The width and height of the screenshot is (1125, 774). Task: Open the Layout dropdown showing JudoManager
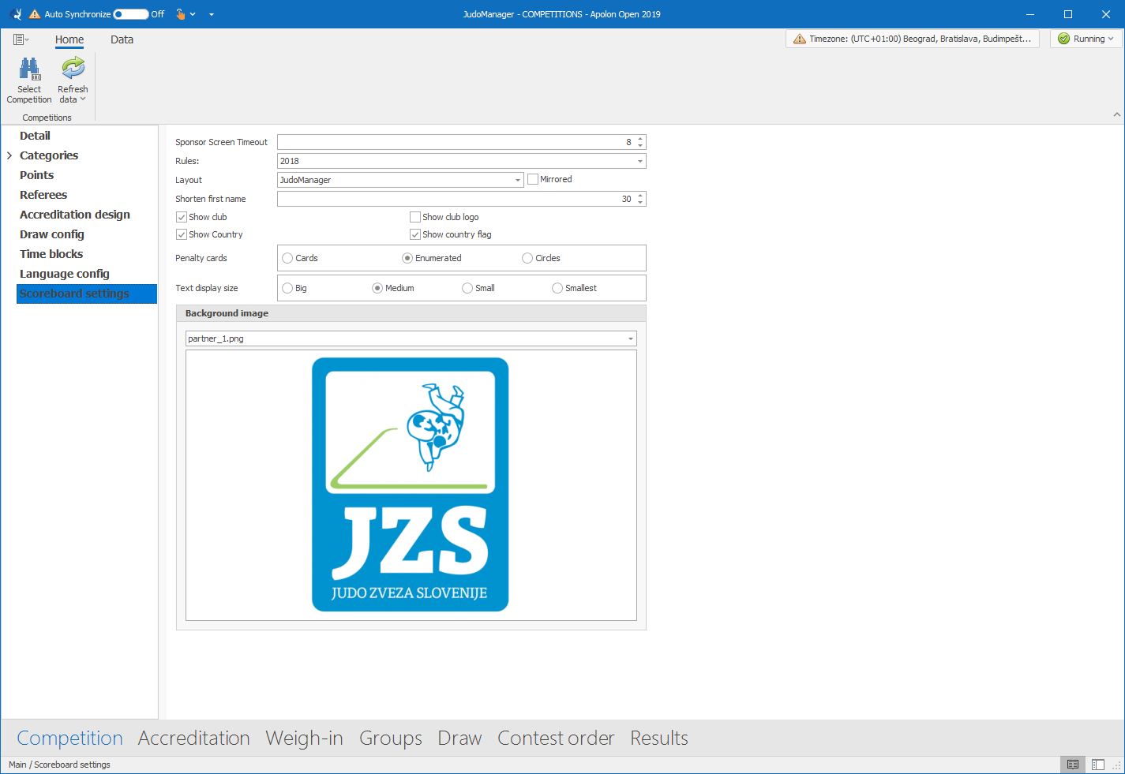coord(518,180)
